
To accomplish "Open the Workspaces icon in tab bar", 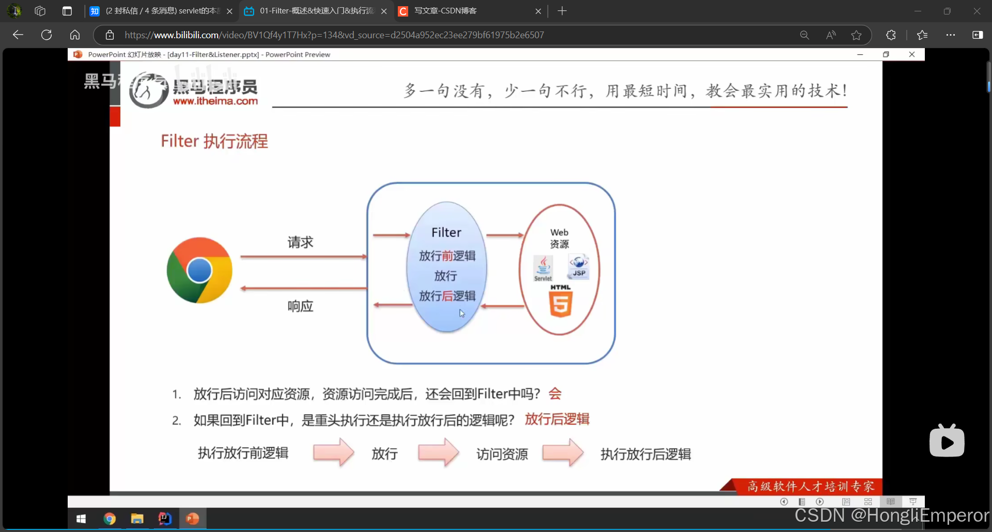I will pyautogui.click(x=40, y=11).
